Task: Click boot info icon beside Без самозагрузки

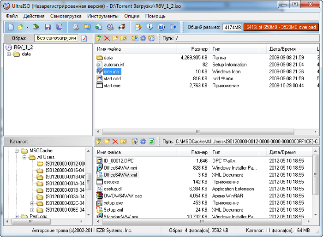Action: tap(84, 38)
